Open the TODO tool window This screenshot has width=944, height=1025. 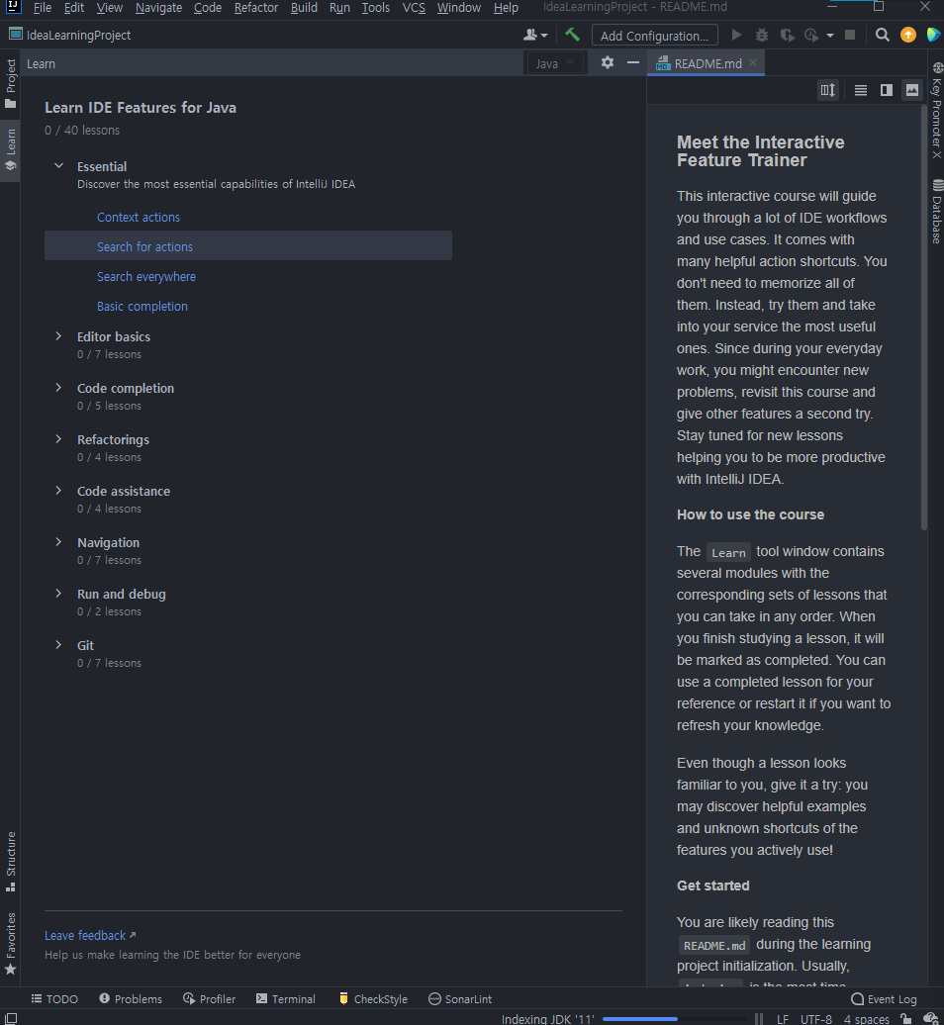coord(54,999)
